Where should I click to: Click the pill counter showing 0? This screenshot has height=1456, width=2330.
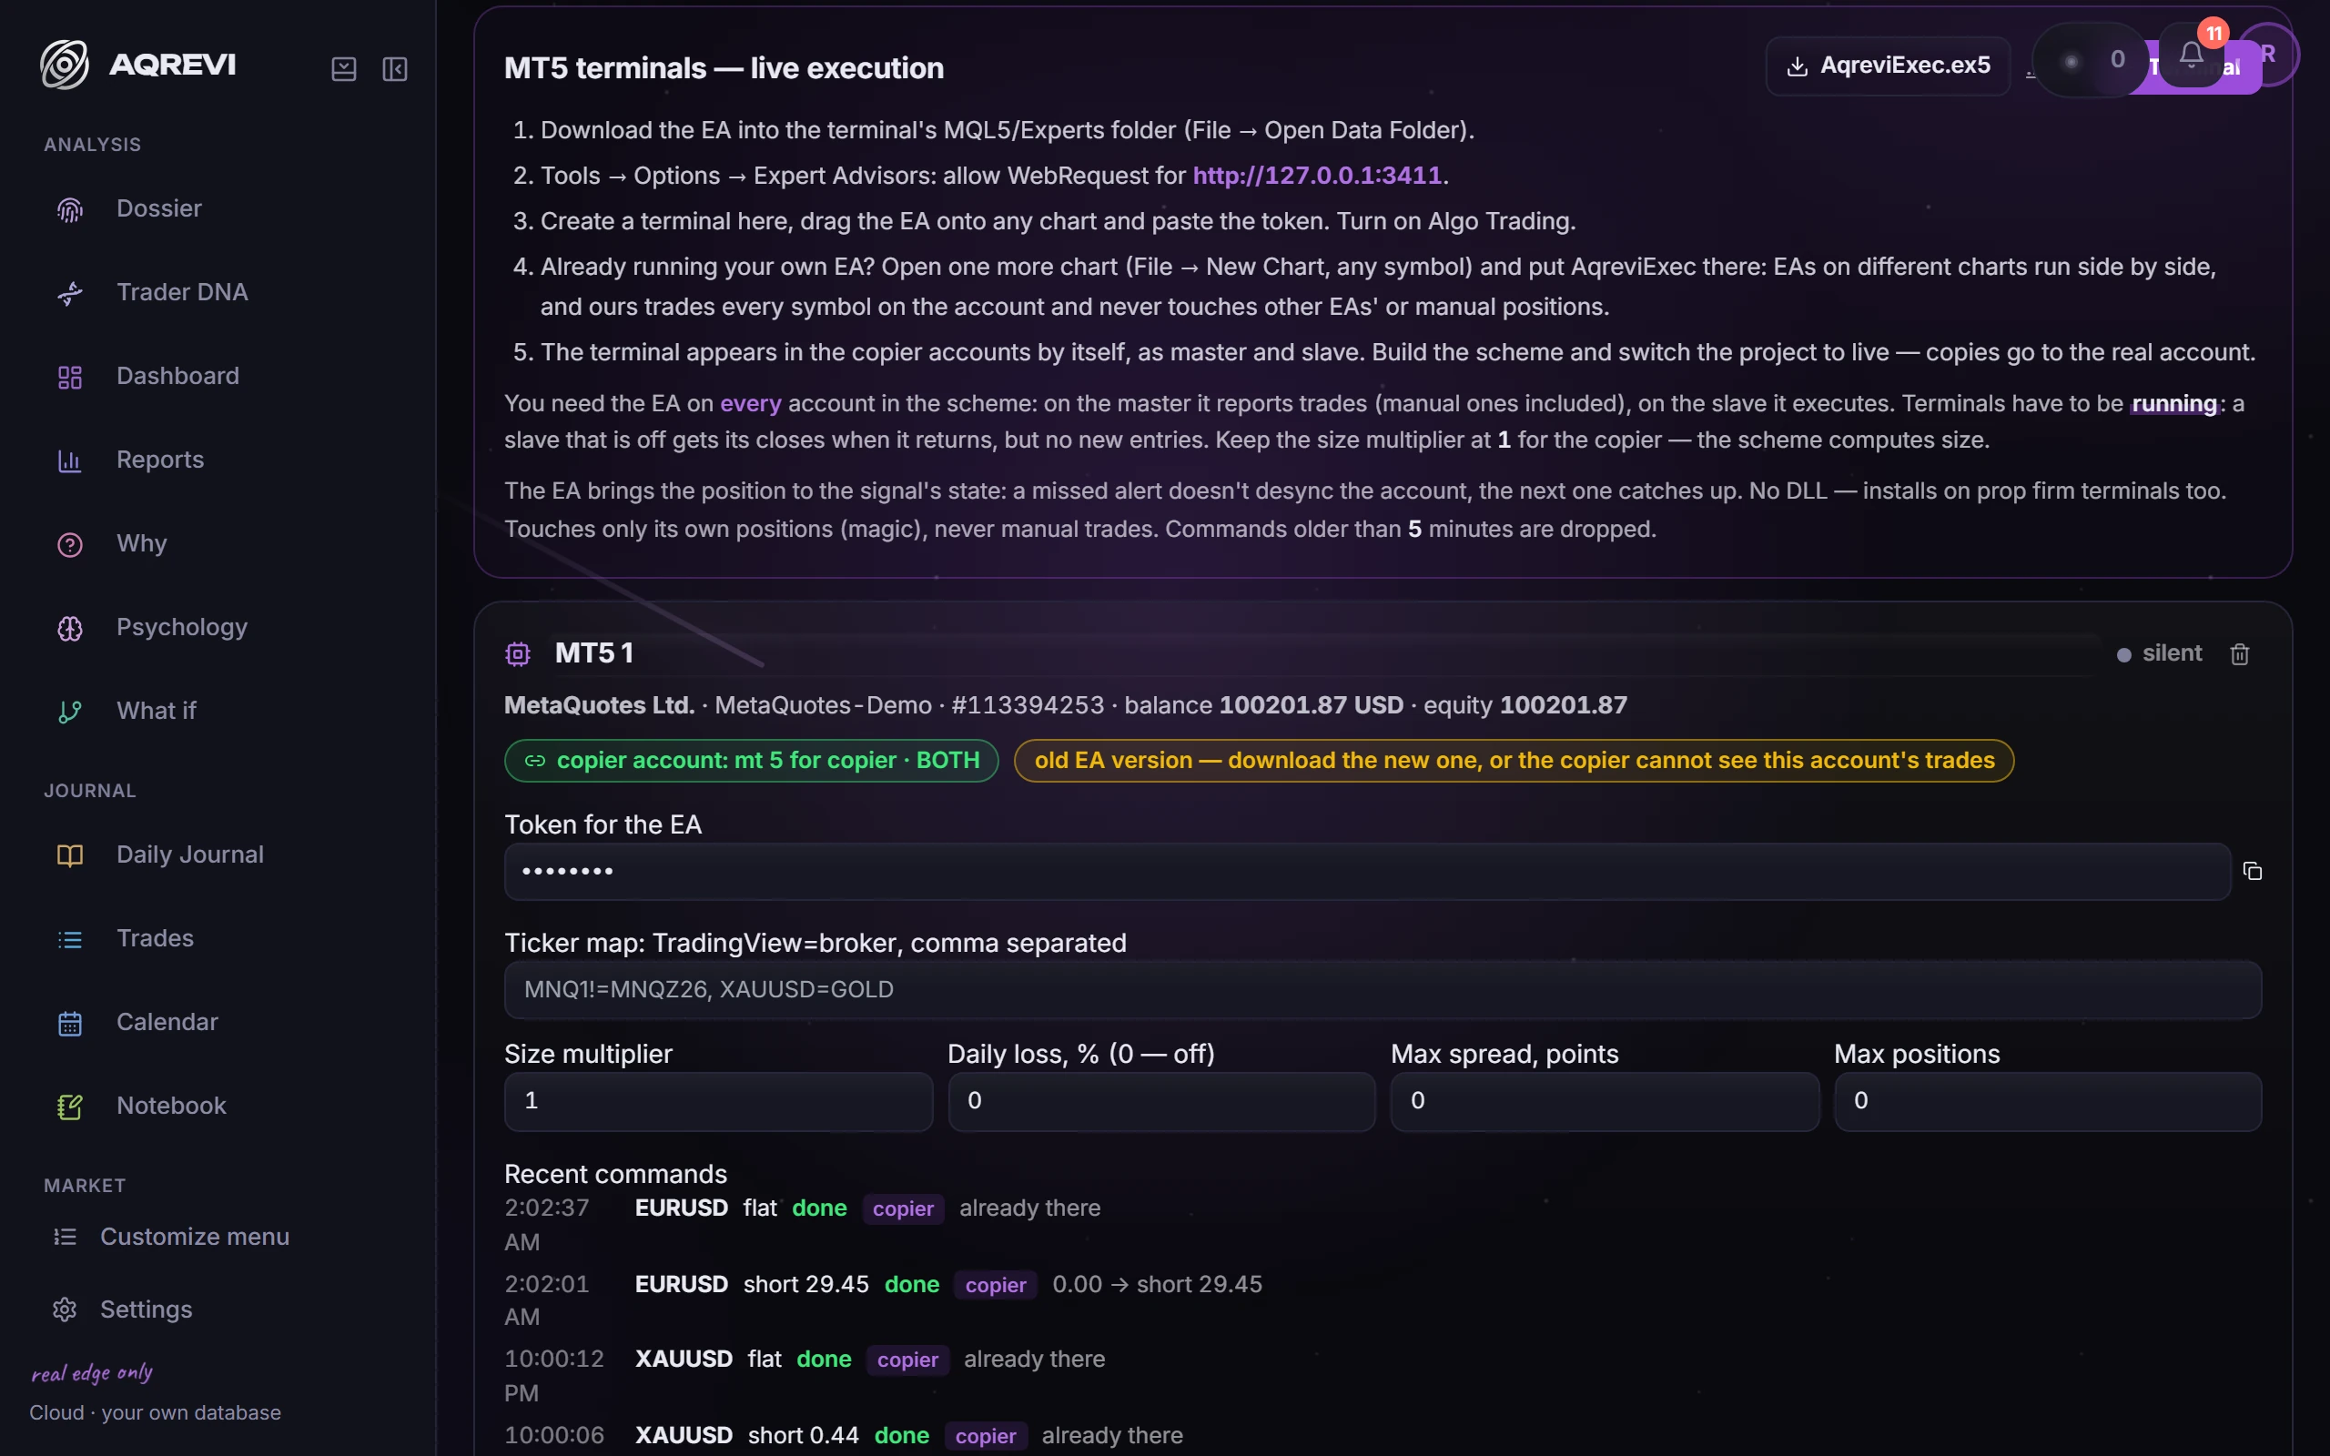click(x=2090, y=60)
